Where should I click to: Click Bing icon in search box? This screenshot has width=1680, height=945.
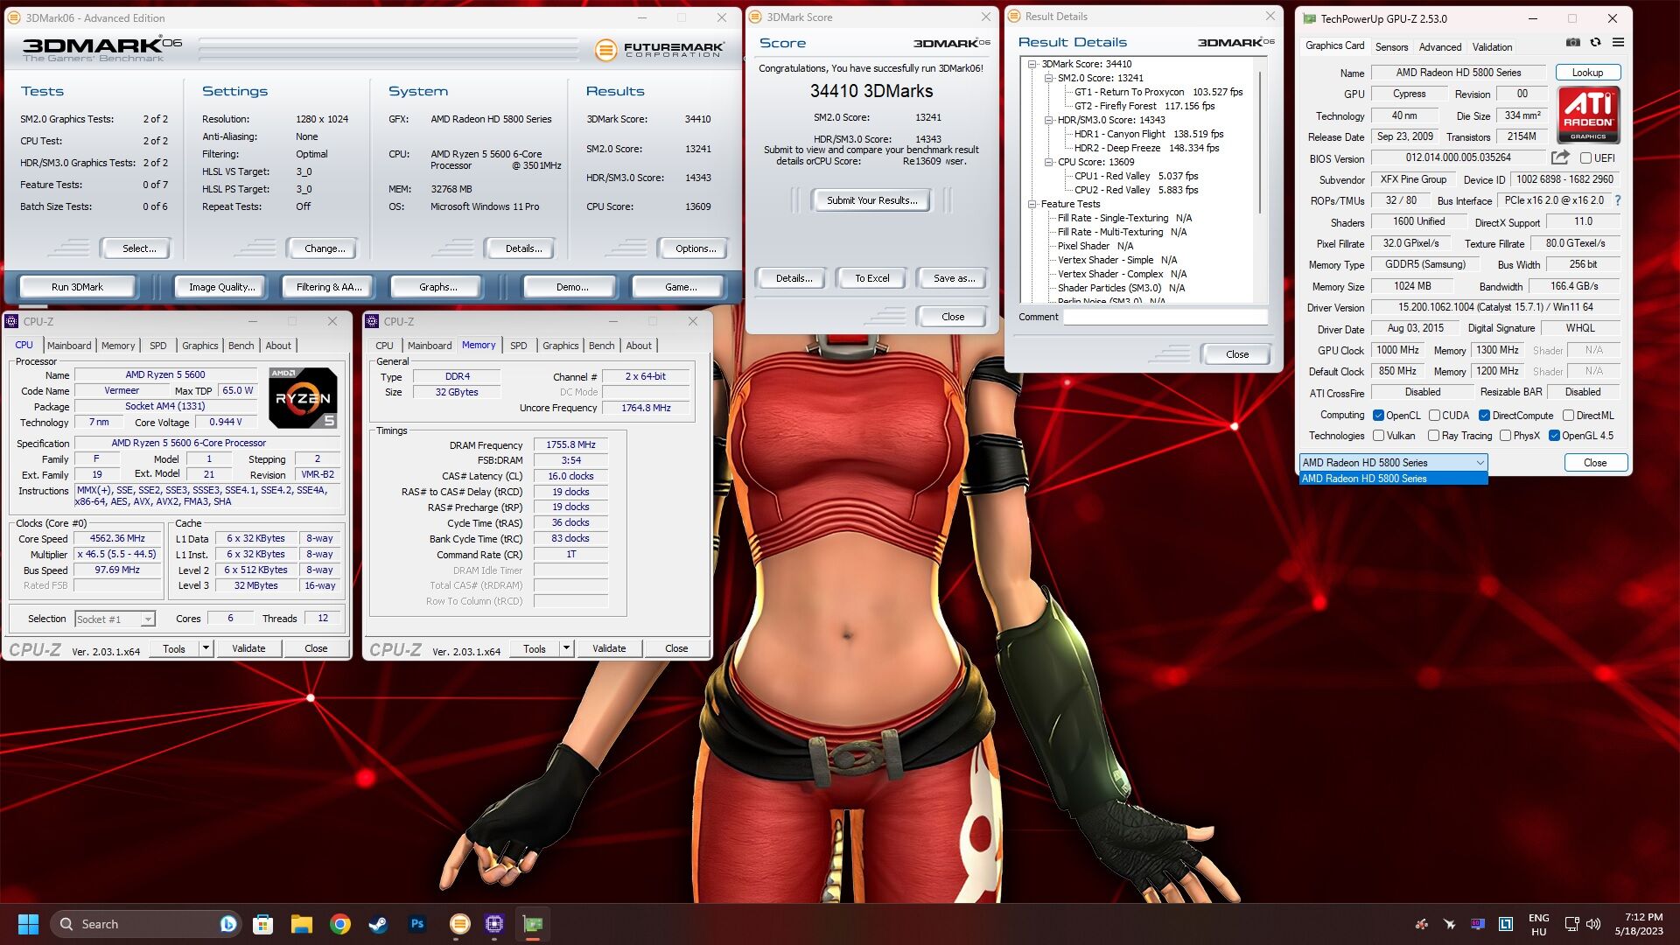click(x=227, y=924)
